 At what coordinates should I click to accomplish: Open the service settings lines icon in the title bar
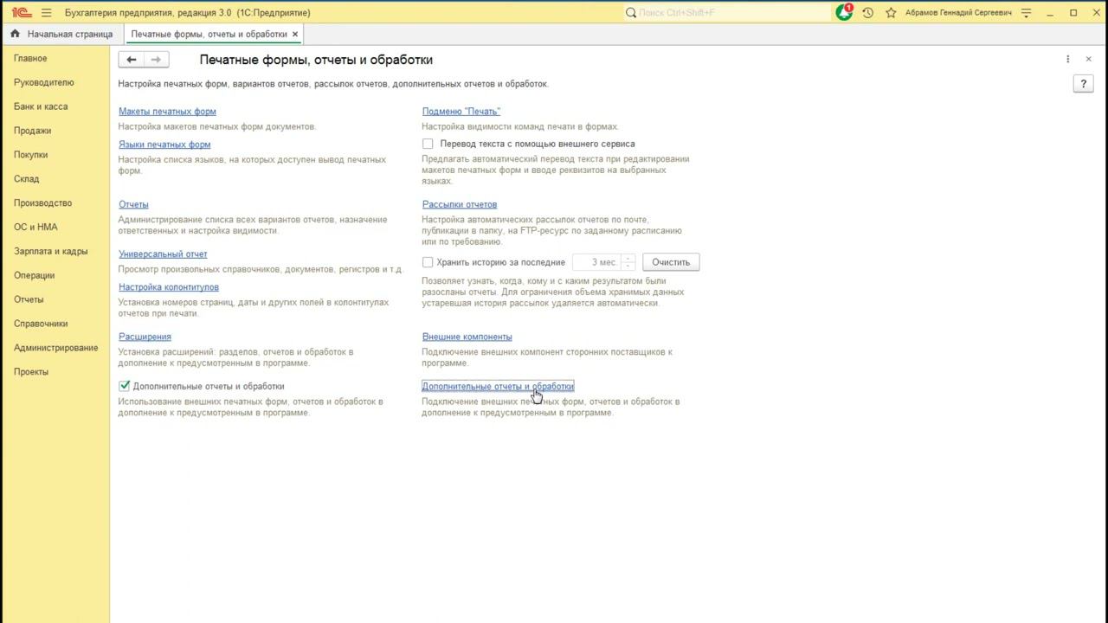pos(1027,13)
